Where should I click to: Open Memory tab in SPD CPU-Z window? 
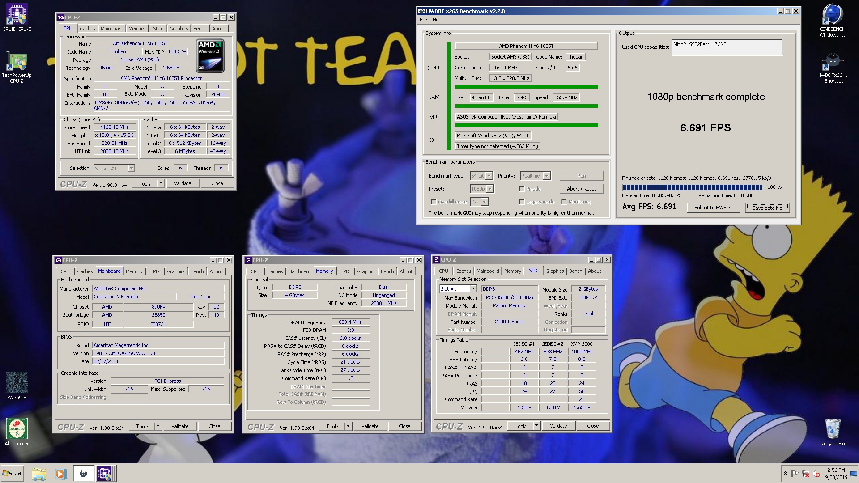[513, 271]
